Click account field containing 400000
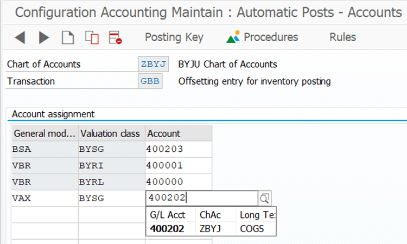 click(178, 182)
